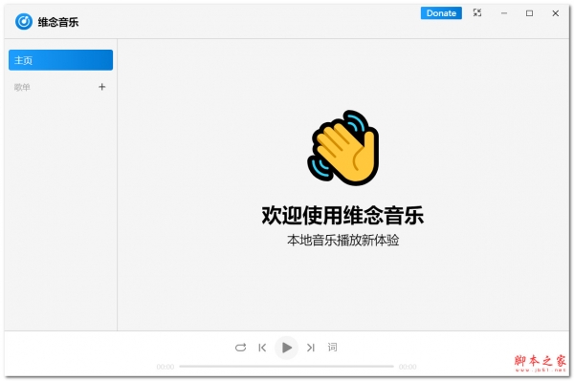Click the Donate button
Screen dimensions: 574x381
441,13
